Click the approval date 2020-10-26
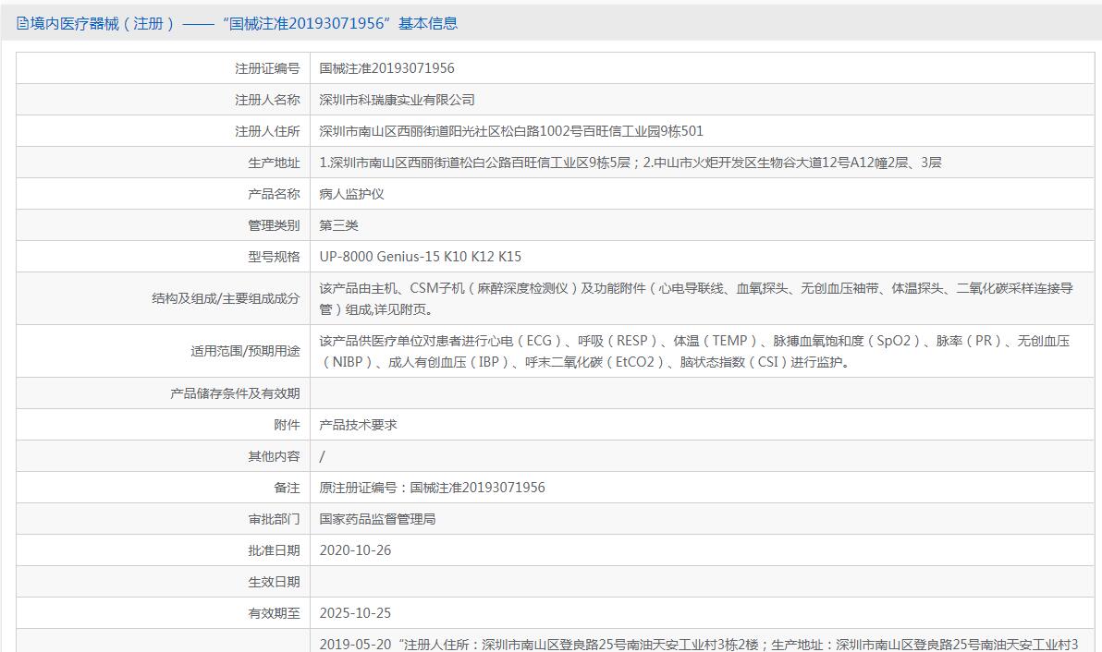Image resolution: width=1102 pixels, height=652 pixels. click(x=355, y=550)
